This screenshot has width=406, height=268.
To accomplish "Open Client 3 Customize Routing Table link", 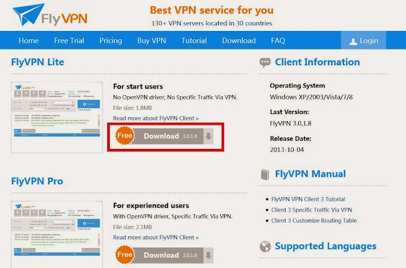I will point(314,220).
